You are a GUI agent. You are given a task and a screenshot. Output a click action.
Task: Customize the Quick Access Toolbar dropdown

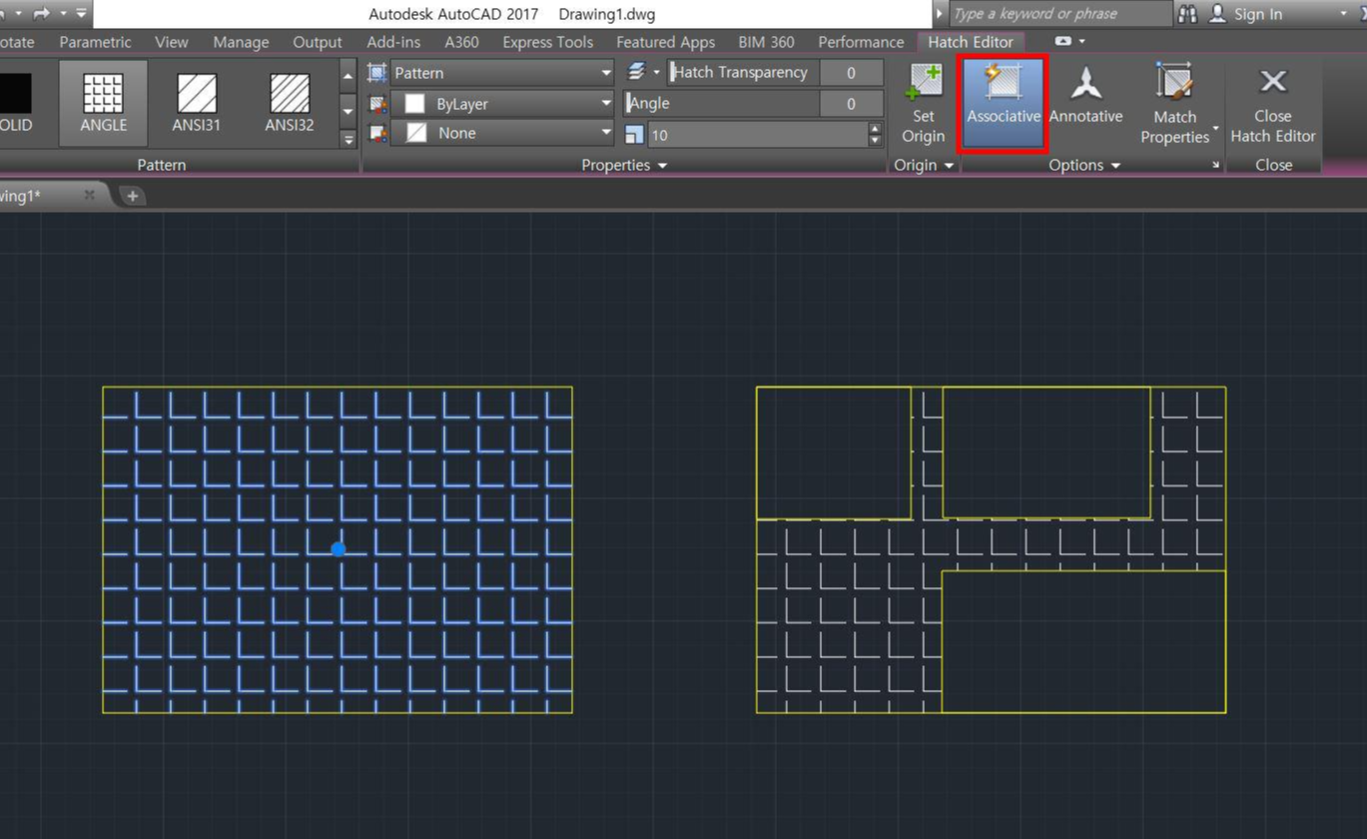point(81,13)
